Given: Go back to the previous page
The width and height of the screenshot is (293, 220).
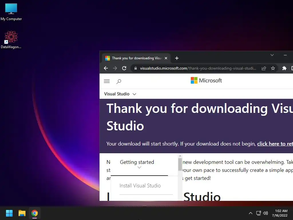Looking at the screenshot, I should coord(106,68).
